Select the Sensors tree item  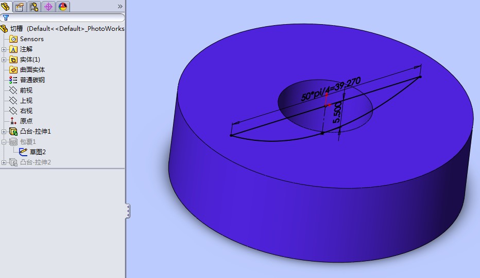tap(32, 39)
